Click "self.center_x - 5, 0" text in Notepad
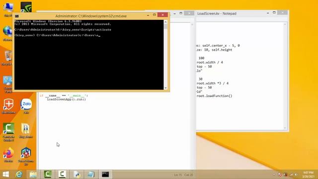318x179 pixels. click(221, 45)
